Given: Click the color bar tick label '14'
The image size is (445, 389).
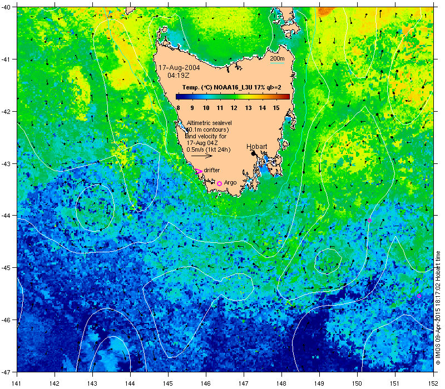Looking at the screenshot, I should point(262,108).
